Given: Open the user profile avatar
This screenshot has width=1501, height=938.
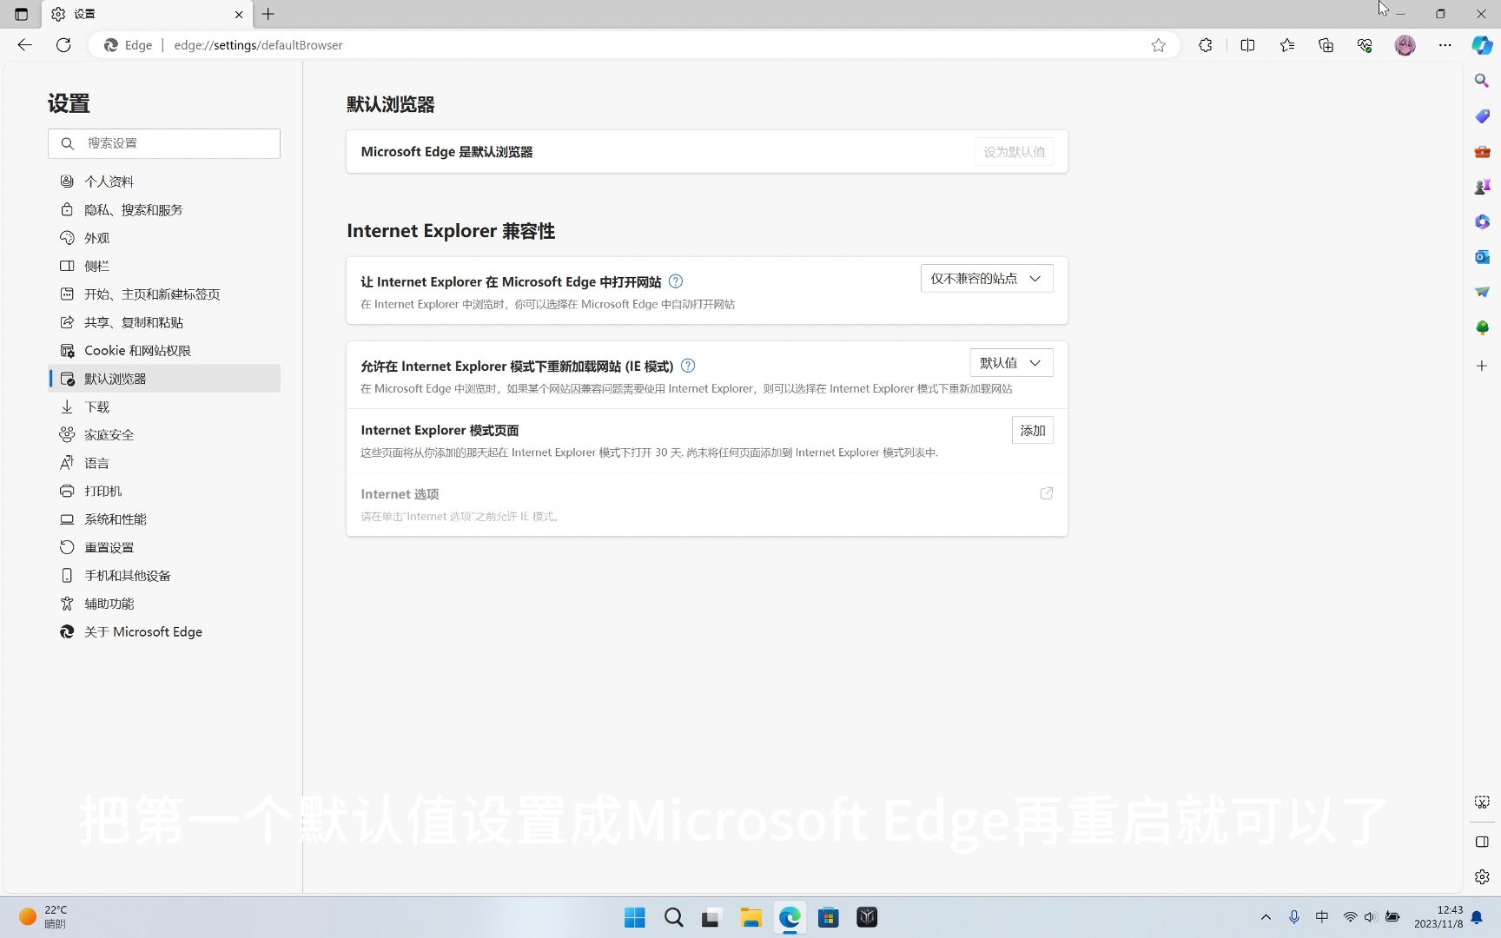Looking at the screenshot, I should tap(1405, 45).
